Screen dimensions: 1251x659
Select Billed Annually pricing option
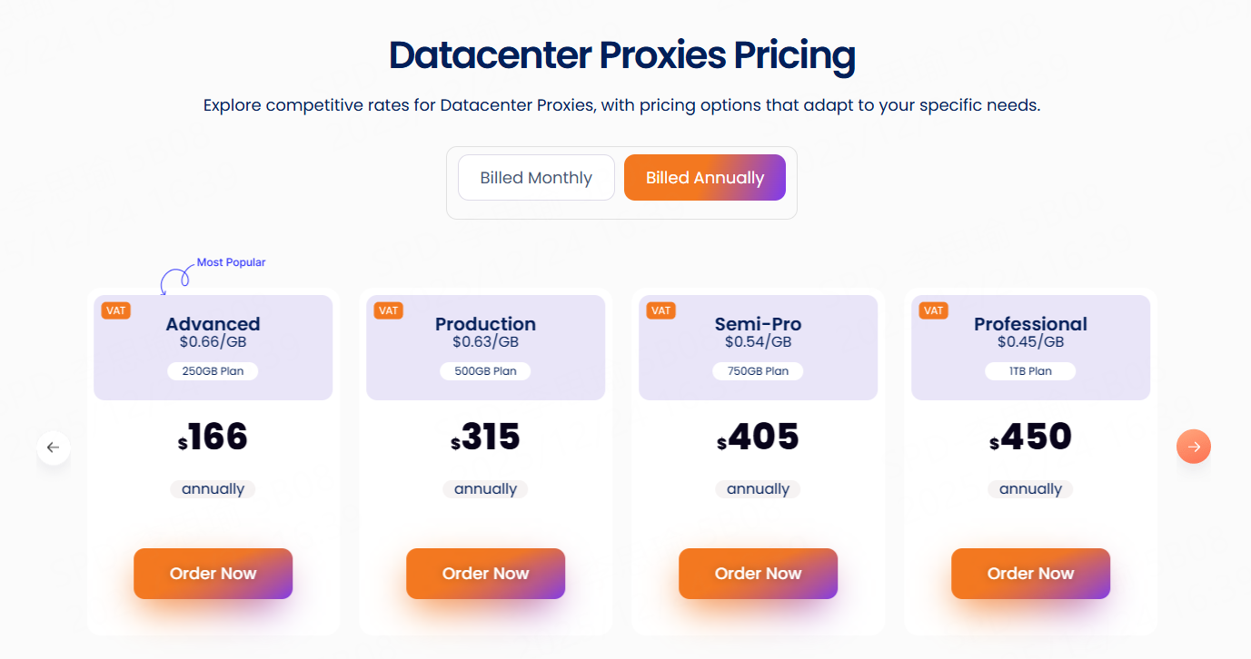coord(705,178)
